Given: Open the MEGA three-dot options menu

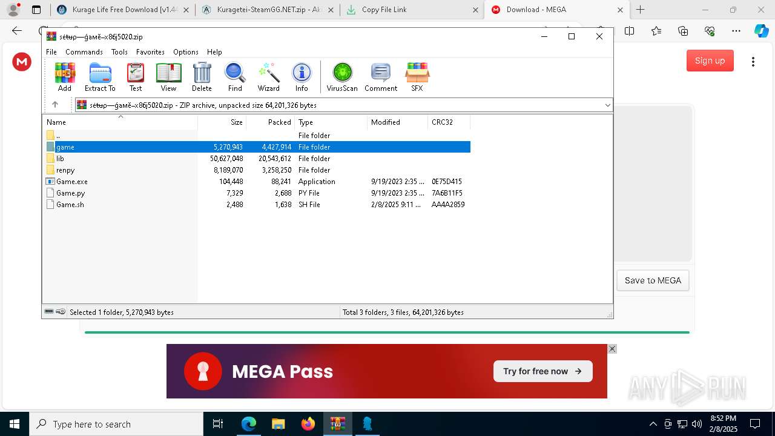Looking at the screenshot, I should (753, 62).
